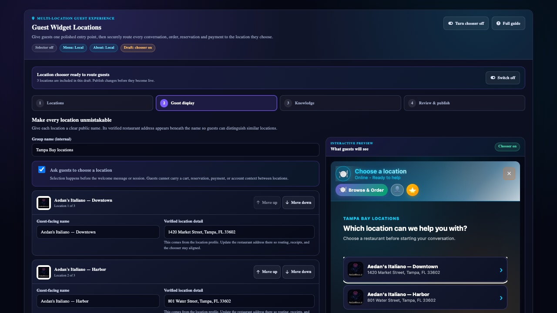Click the Group name input field

(x=175, y=150)
